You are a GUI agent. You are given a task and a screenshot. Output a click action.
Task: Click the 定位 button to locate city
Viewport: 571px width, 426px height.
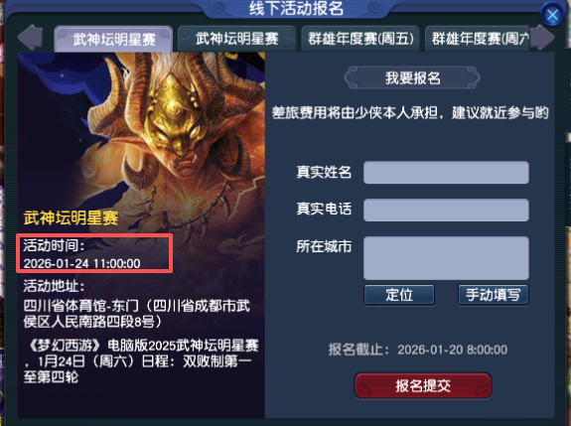point(399,295)
